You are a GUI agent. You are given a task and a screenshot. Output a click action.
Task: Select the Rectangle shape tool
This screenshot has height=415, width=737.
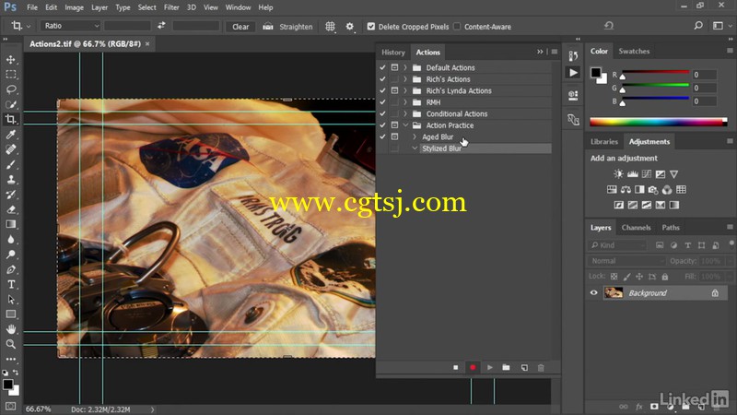pos(11,314)
